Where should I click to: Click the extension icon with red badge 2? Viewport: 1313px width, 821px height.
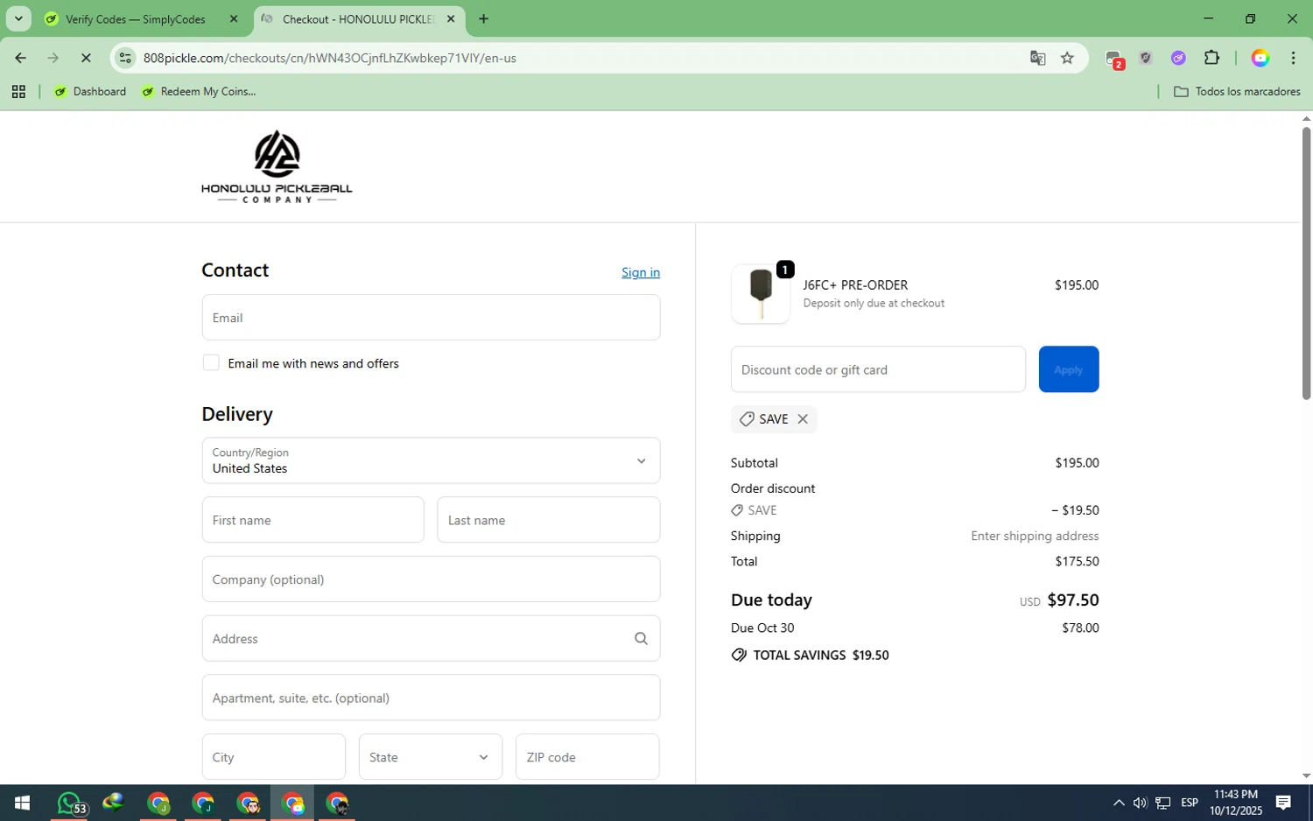(1114, 59)
